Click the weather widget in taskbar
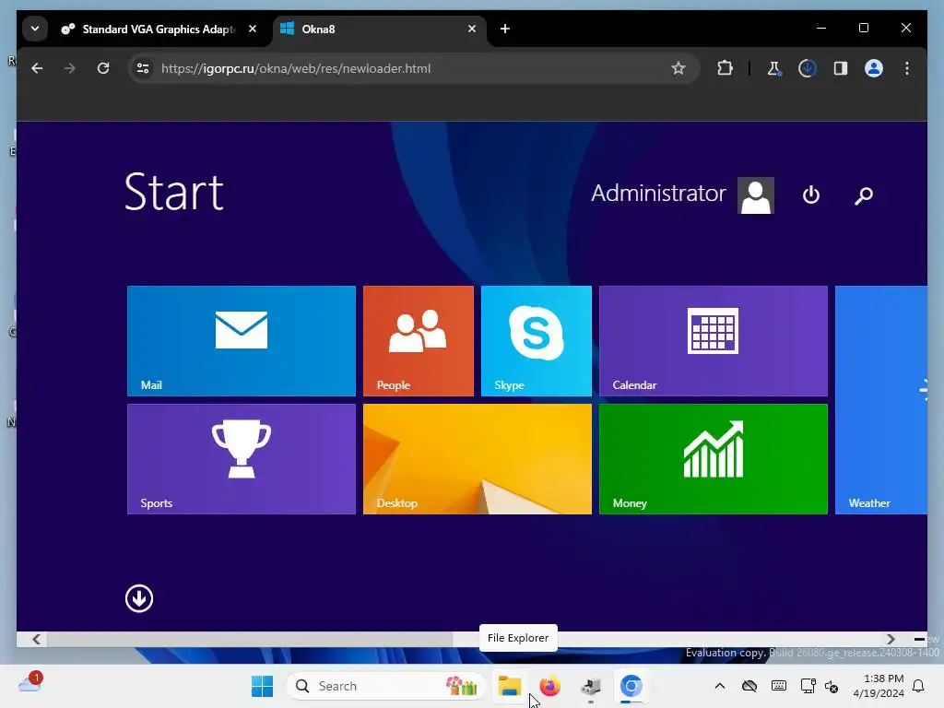The image size is (944, 708). click(30, 684)
